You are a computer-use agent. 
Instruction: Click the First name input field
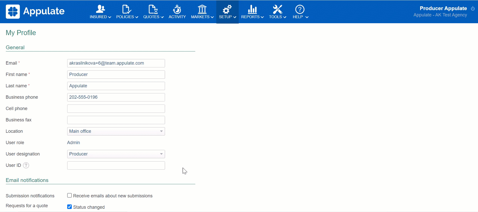(116, 74)
